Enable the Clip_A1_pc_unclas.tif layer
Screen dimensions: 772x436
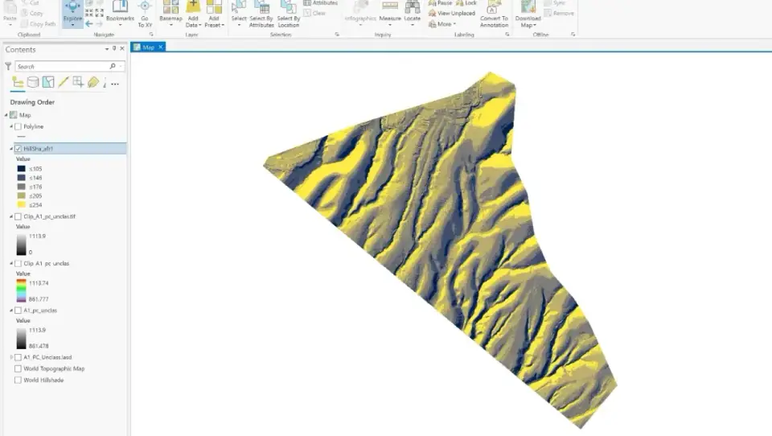18,216
